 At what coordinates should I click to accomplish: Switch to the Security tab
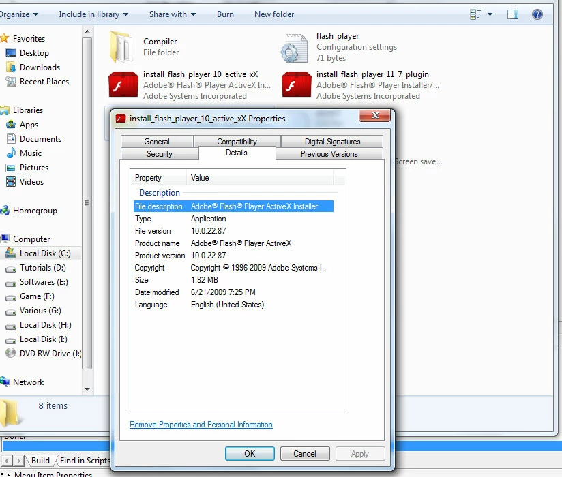click(160, 153)
